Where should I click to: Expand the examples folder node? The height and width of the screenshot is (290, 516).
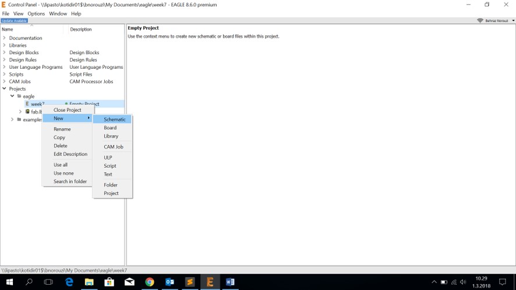(12, 119)
